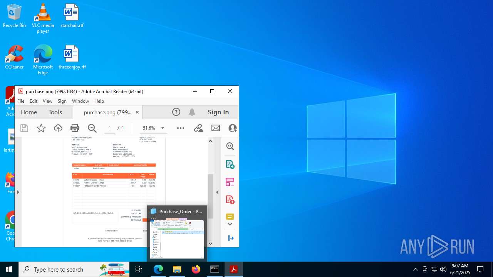This screenshot has height=277, width=493.
Task: Open the network tray icon
Action: pyautogui.click(x=434, y=269)
